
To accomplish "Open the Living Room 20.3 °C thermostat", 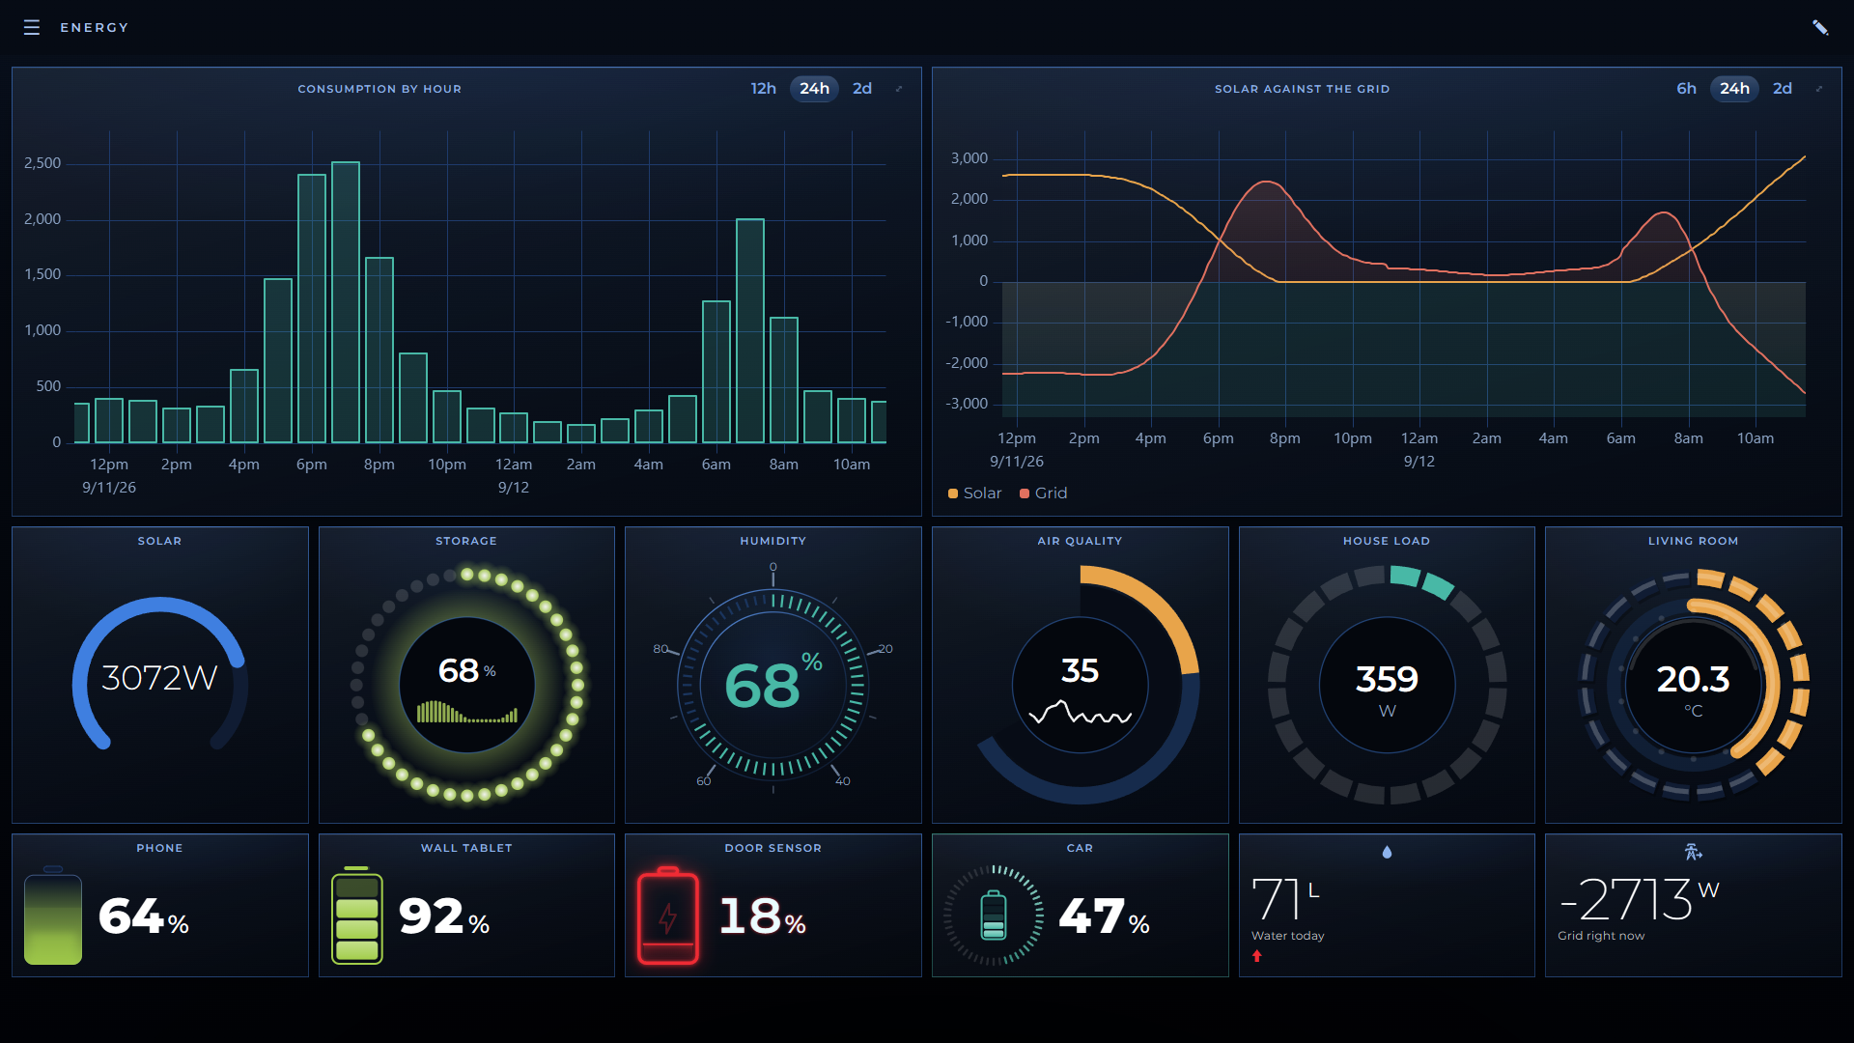I will [x=1693, y=685].
